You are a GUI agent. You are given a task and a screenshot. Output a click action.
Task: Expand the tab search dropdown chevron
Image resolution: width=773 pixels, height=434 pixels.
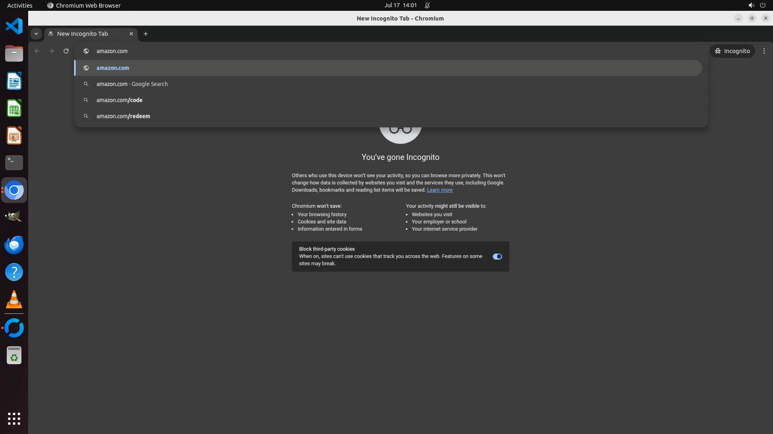(36, 34)
